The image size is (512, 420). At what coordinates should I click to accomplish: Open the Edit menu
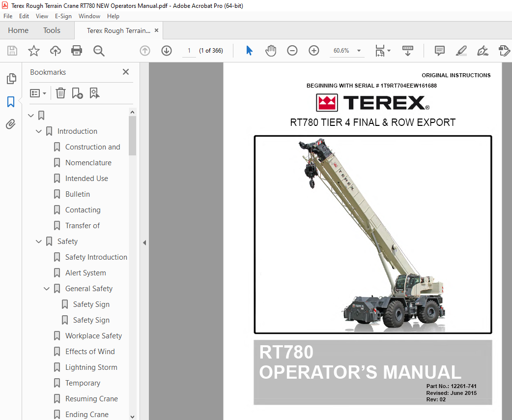(24, 16)
